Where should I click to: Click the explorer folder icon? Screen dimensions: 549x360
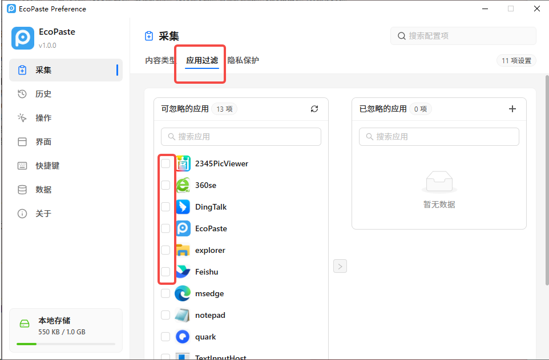183,250
